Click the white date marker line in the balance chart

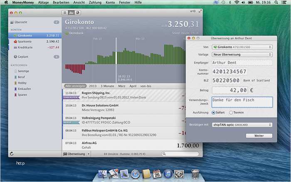(x=116, y=59)
